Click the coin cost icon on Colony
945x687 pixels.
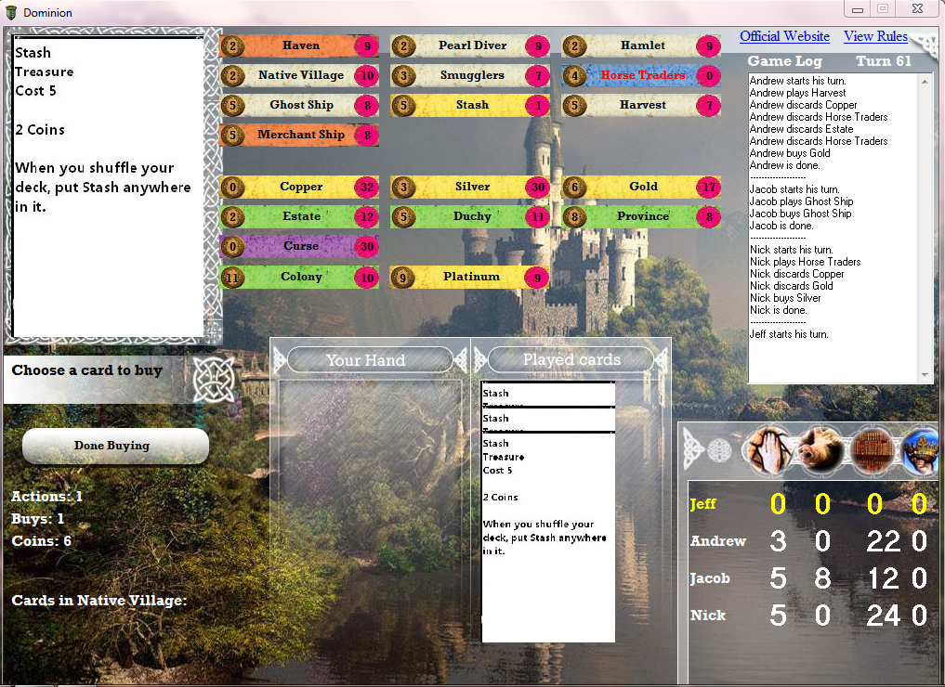point(231,277)
